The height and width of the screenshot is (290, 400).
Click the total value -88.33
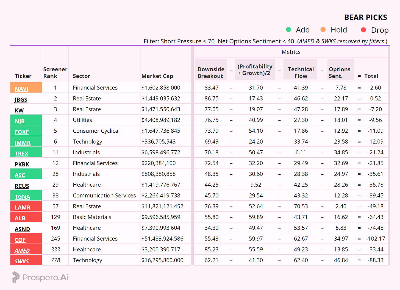point(375,260)
